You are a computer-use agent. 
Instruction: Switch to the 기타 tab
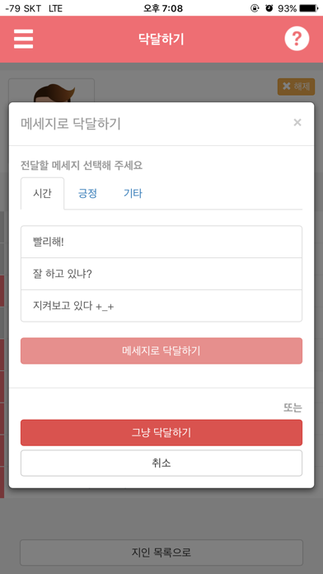pyautogui.click(x=133, y=193)
